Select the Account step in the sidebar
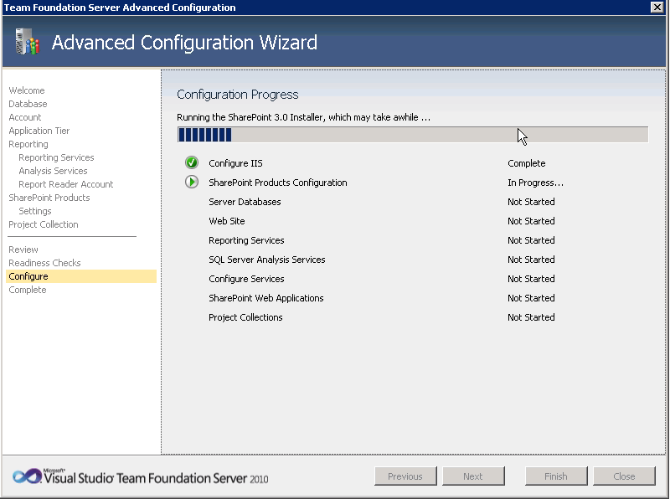The height and width of the screenshot is (499, 670). (25, 117)
